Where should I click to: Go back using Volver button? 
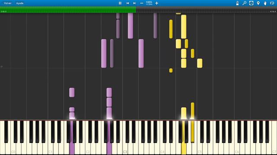tap(8, 3)
